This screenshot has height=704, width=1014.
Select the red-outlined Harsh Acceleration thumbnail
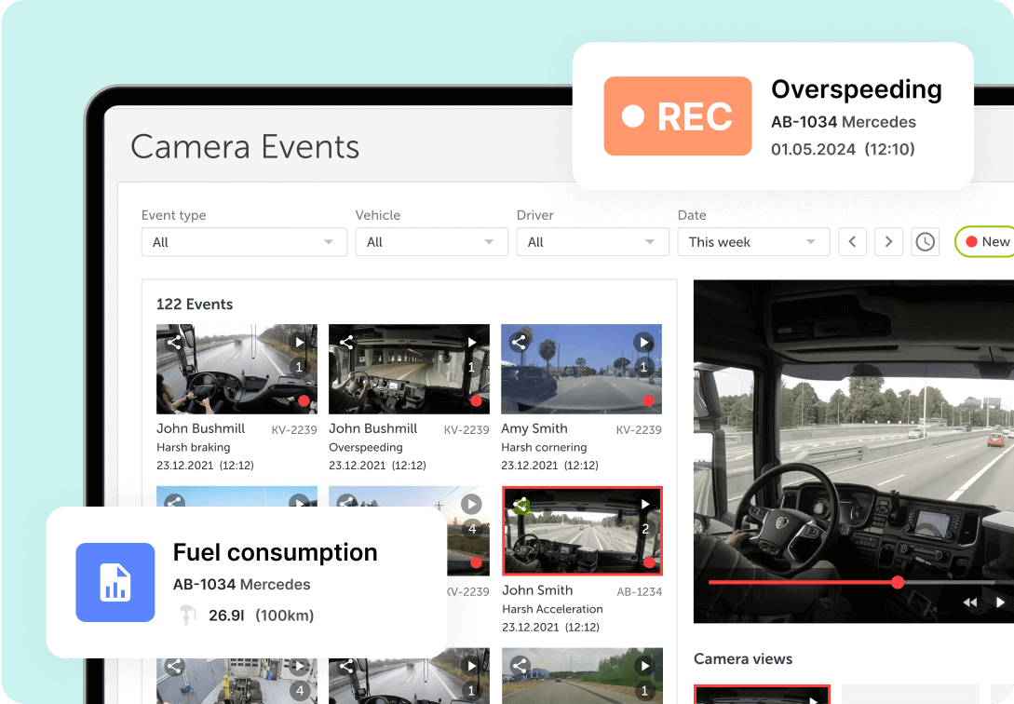click(583, 531)
